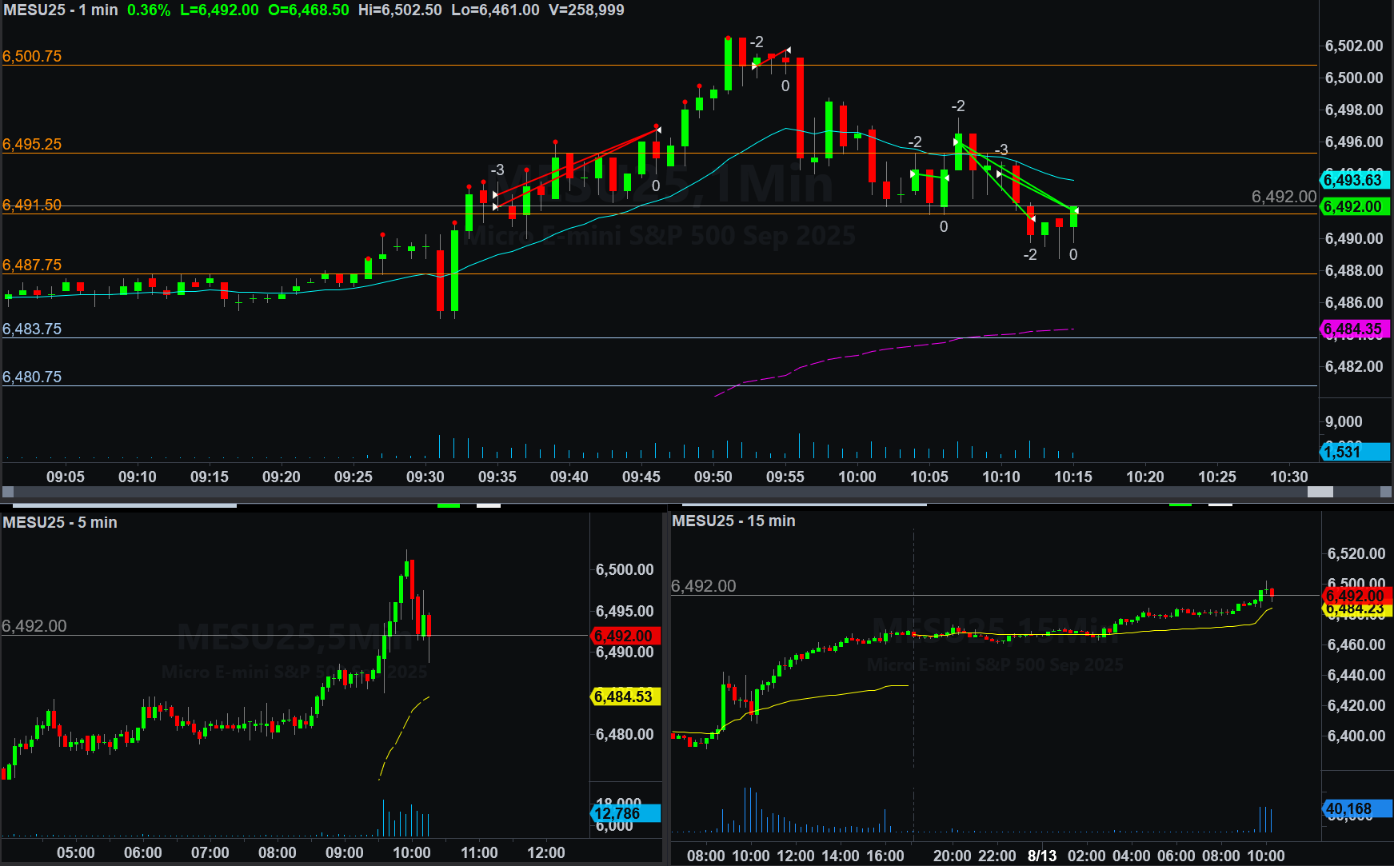Image resolution: width=1394 pixels, height=866 pixels.
Task: Select the magenta 6,484.35 price tag
Action: click(x=1353, y=329)
